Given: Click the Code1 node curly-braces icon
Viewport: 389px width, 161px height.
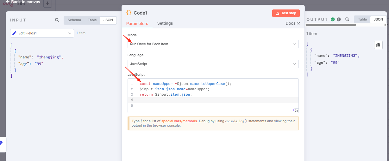Looking at the screenshot, I should (x=129, y=13).
